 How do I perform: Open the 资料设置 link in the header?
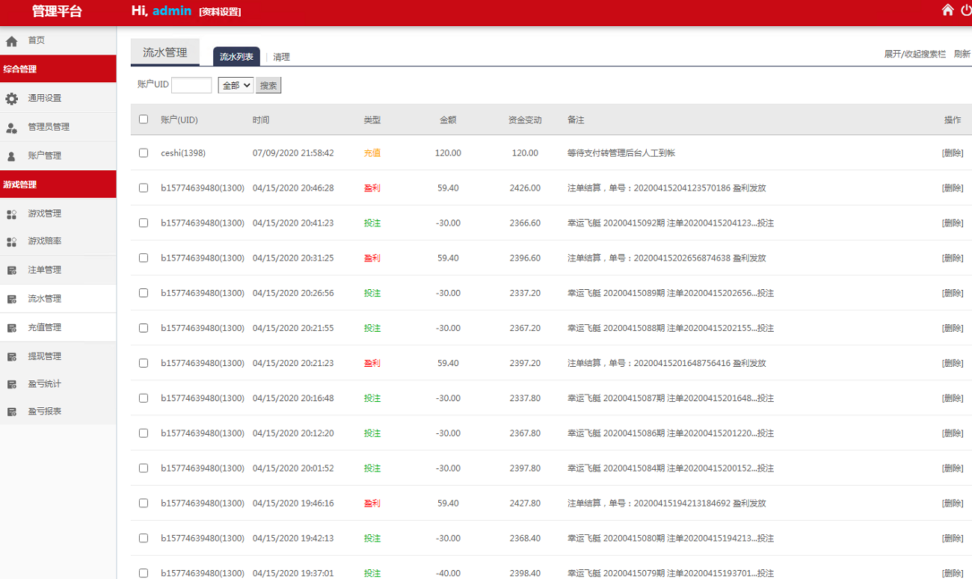[220, 12]
